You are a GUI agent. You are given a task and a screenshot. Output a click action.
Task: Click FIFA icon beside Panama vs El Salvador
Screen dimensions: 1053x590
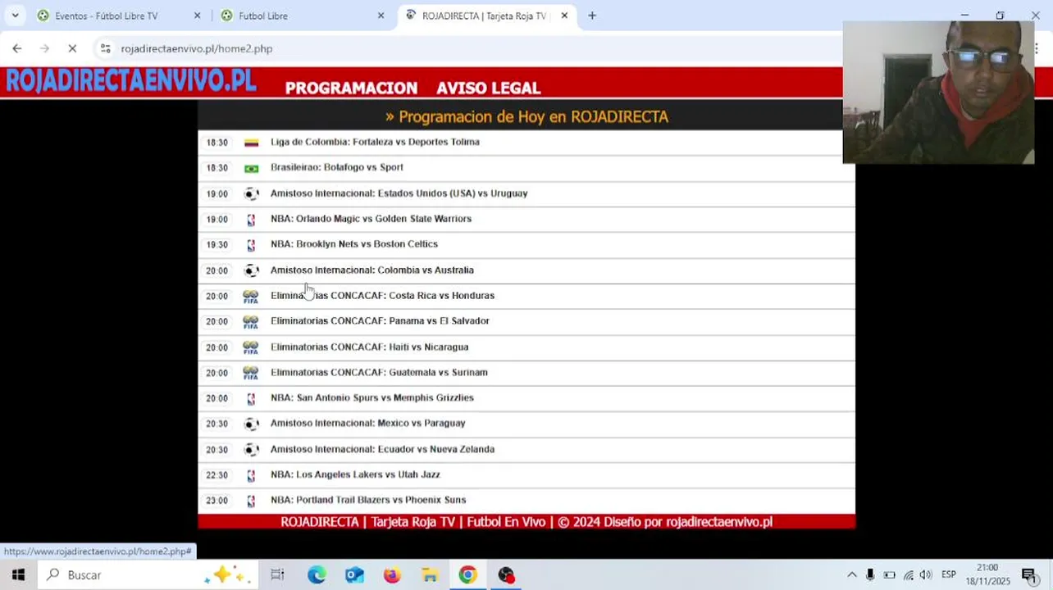click(251, 322)
